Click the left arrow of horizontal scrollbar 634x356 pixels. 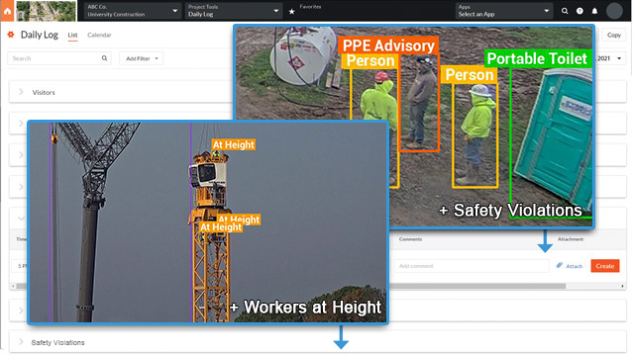point(13,286)
